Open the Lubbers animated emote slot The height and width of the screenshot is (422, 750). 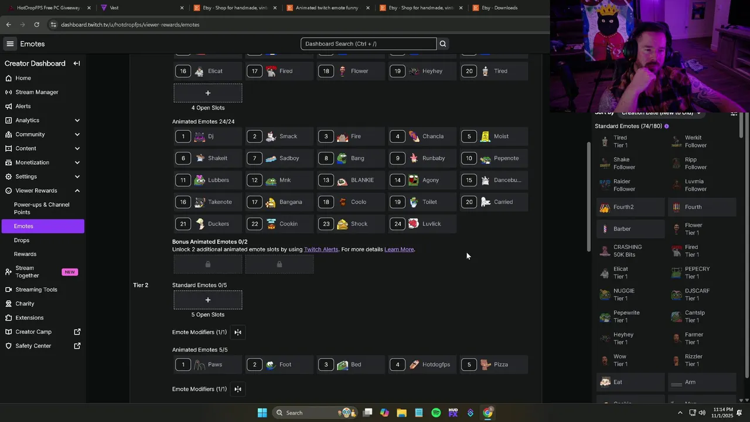(208, 180)
